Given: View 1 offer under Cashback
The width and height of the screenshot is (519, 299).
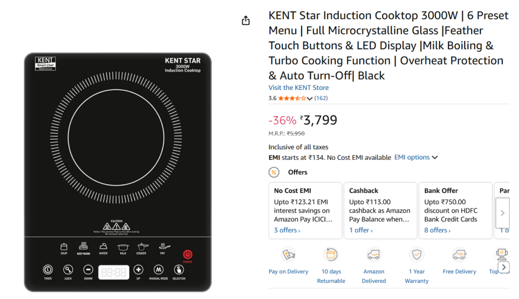Looking at the screenshot, I should pyautogui.click(x=361, y=230).
